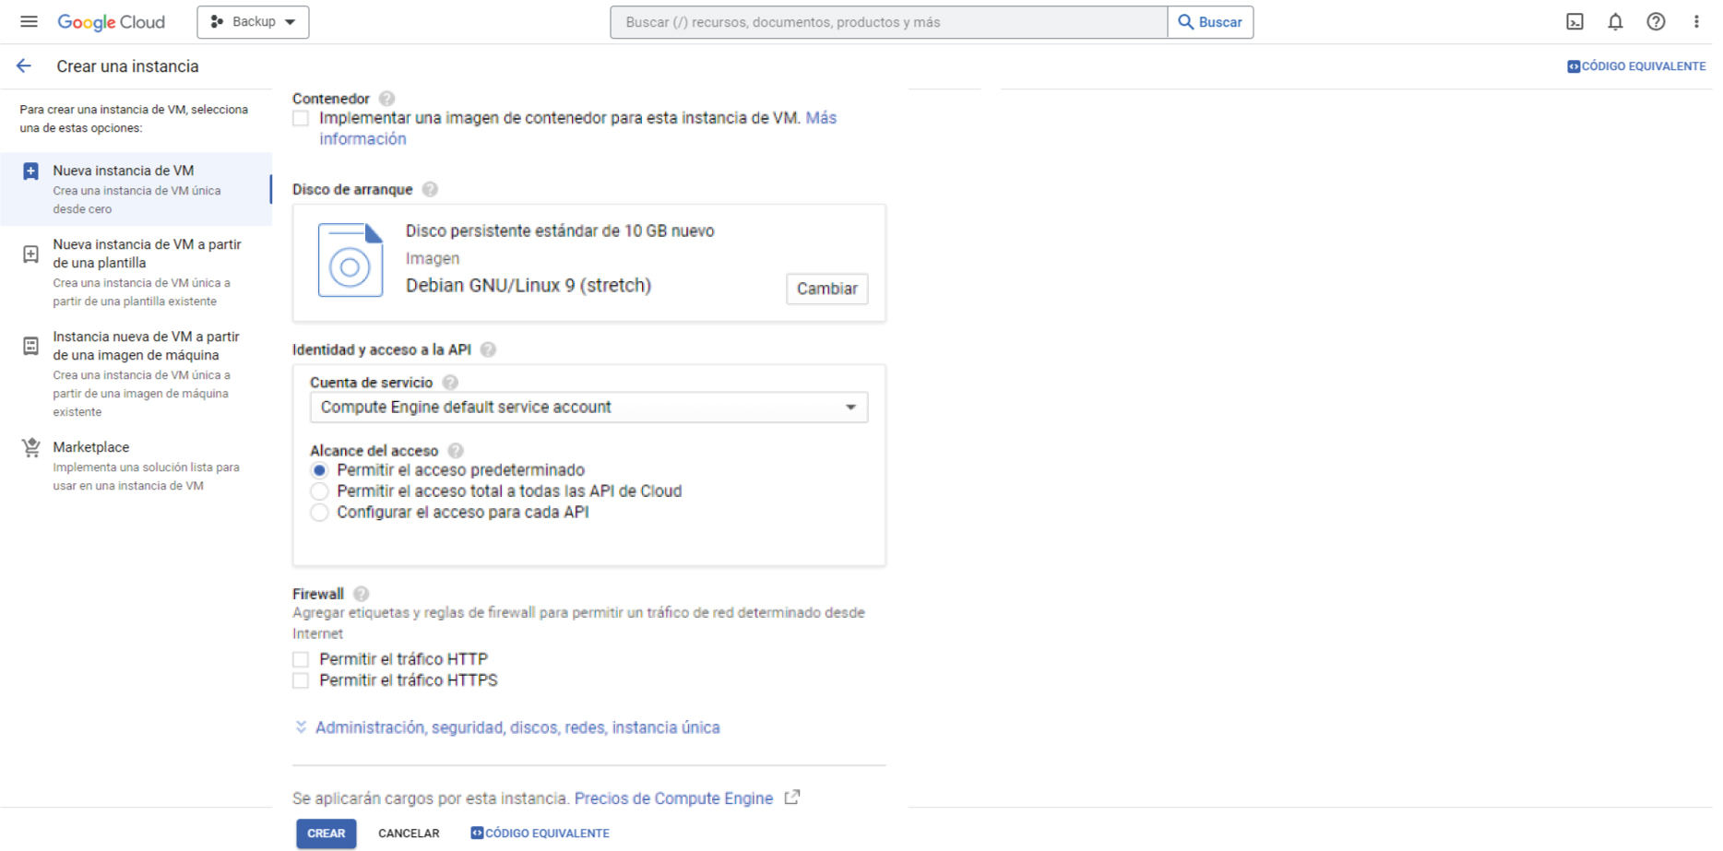The width and height of the screenshot is (1723, 851).
Task: Open the main navigation hamburger menu
Action: (29, 21)
